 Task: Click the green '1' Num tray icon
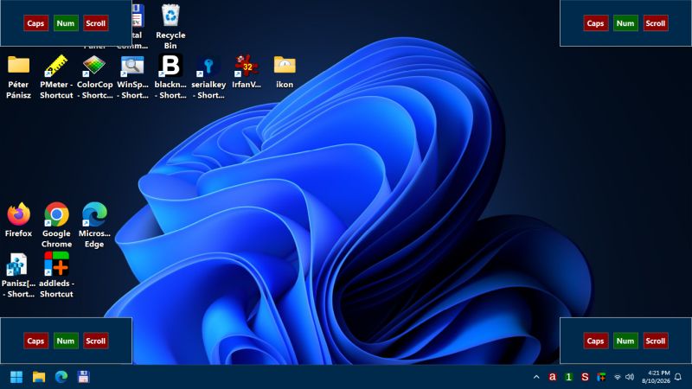click(x=568, y=377)
